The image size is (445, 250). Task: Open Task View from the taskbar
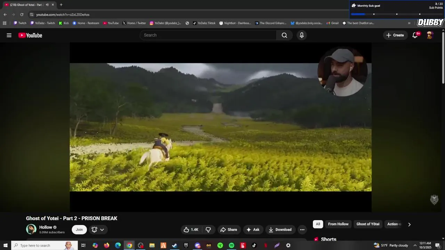tap(83, 245)
